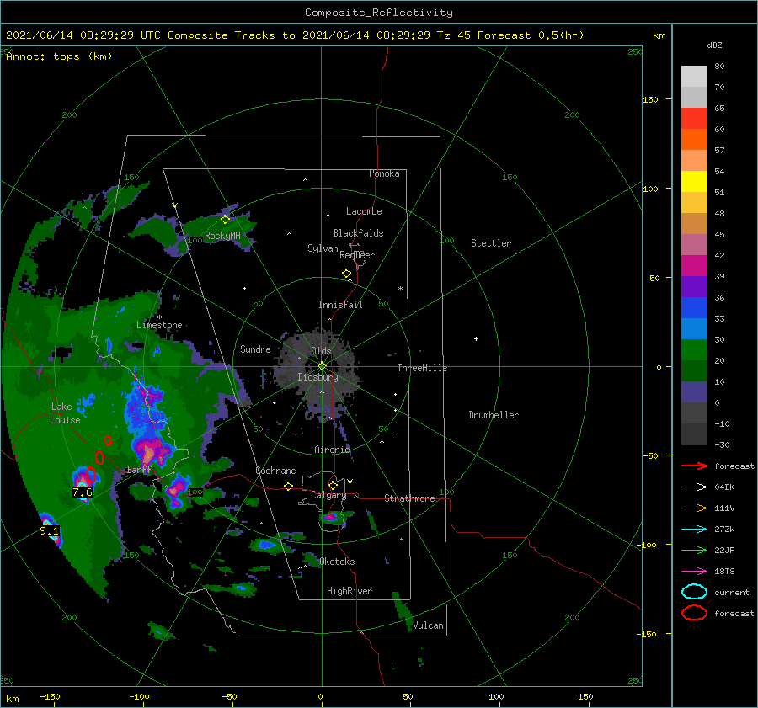
Task: Click the Blackfalds city label
Action: (358, 233)
